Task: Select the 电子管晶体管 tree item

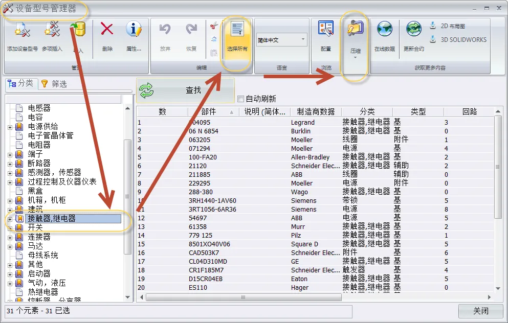Action: point(51,135)
